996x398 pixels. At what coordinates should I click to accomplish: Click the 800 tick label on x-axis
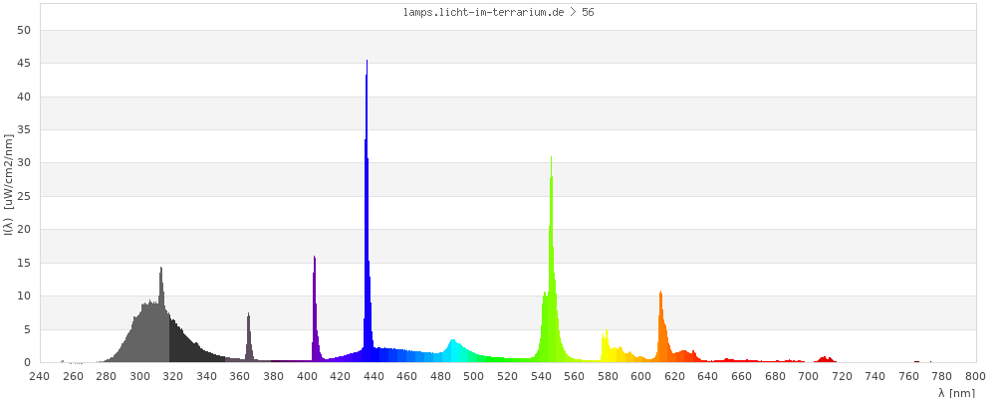click(975, 376)
